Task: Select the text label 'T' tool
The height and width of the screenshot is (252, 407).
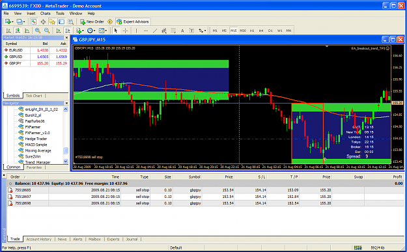Action: [192, 31]
